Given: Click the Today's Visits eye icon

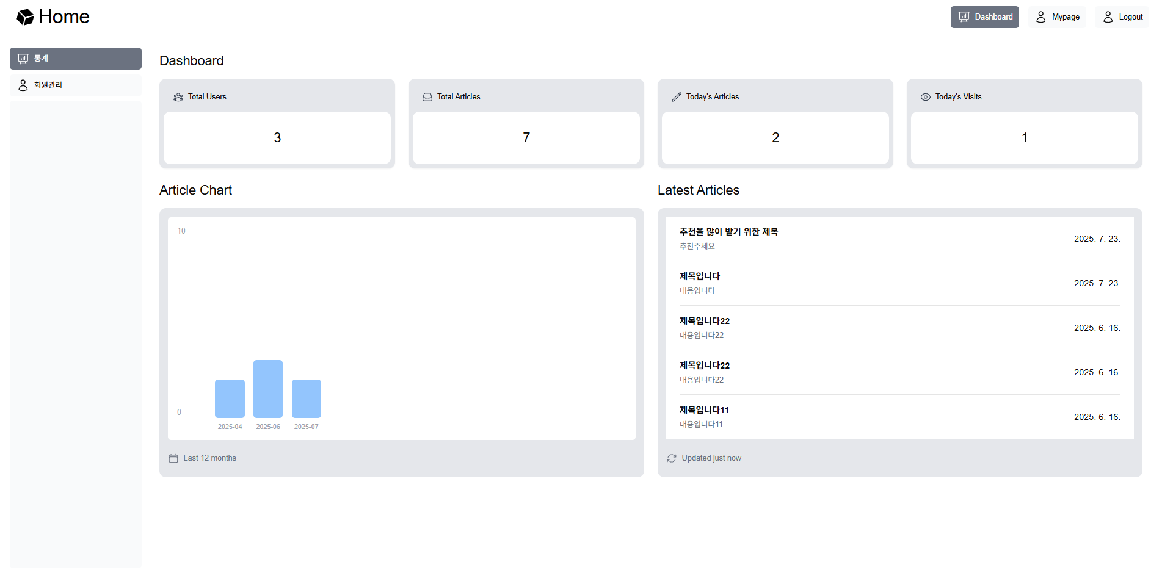Looking at the screenshot, I should (926, 97).
